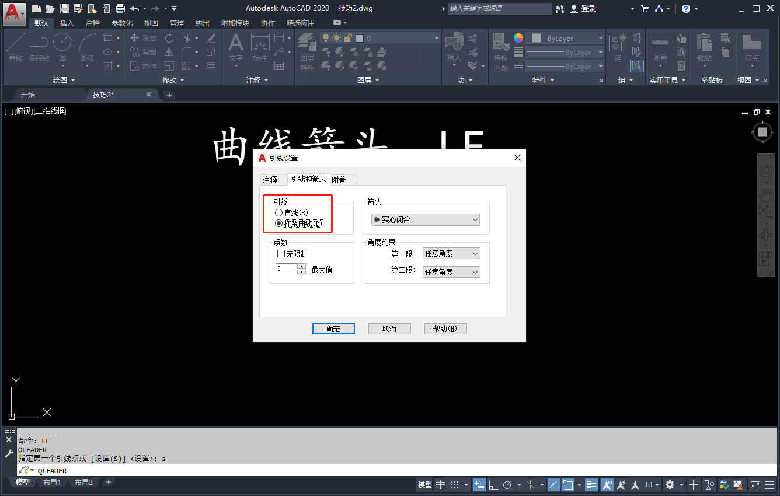Open the annotation scale 1:1 dropdown
The image size is (780, 496).
[652, 484]
